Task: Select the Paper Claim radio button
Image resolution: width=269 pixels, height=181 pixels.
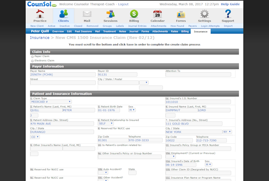Action: pos(32,56)
